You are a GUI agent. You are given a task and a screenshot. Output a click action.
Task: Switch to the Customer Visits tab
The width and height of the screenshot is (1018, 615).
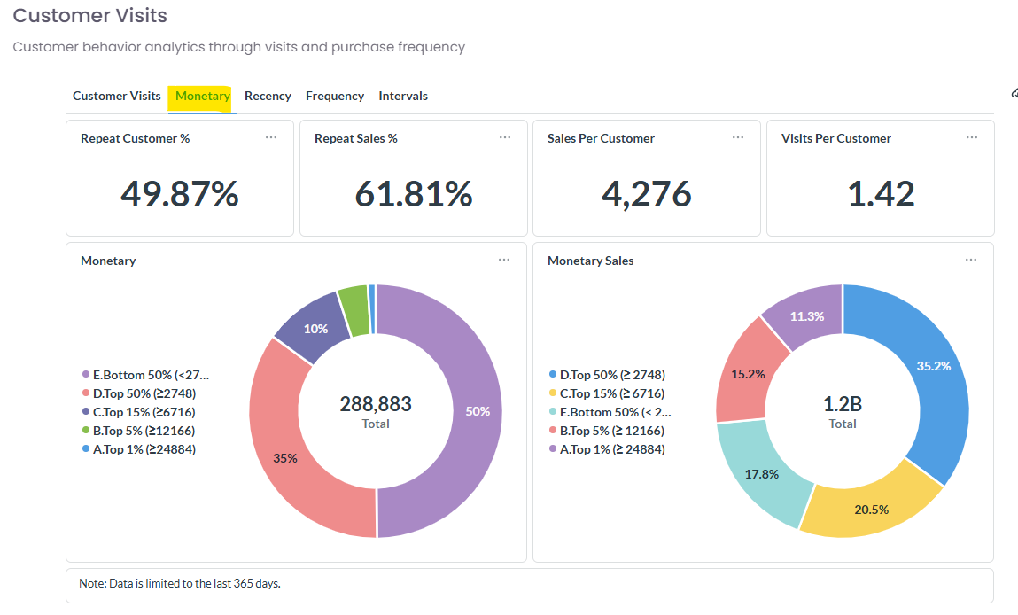click(x=116, y=96)
